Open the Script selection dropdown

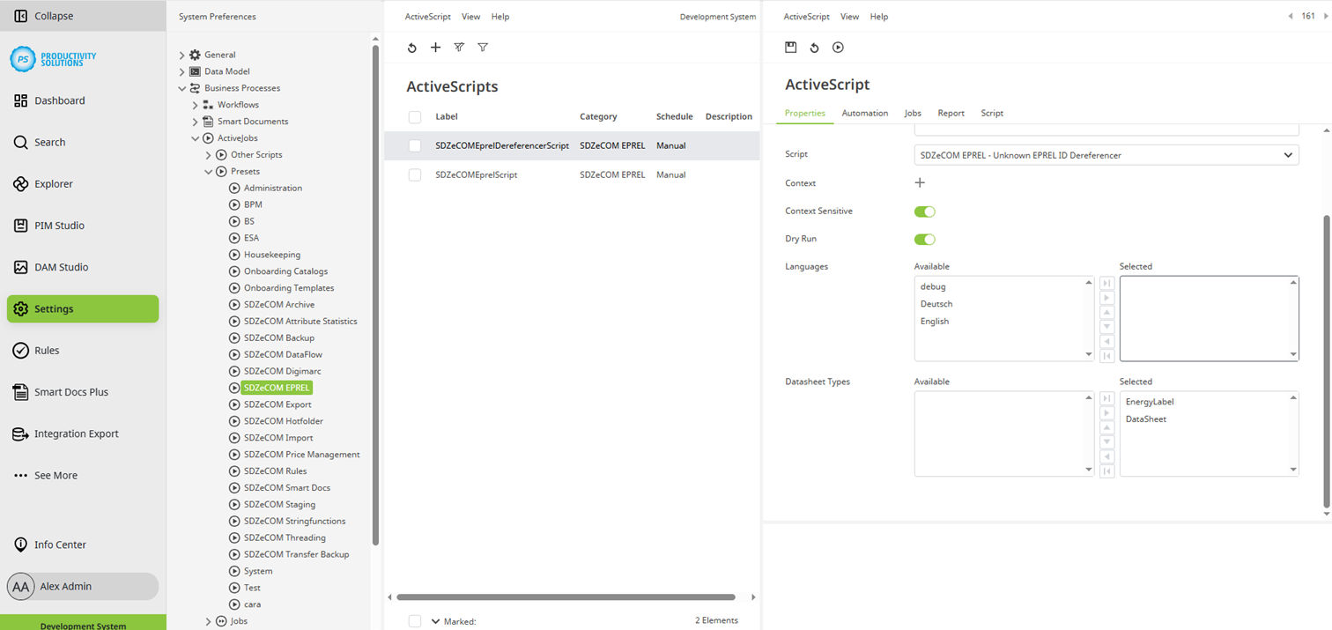(1290, 154)
